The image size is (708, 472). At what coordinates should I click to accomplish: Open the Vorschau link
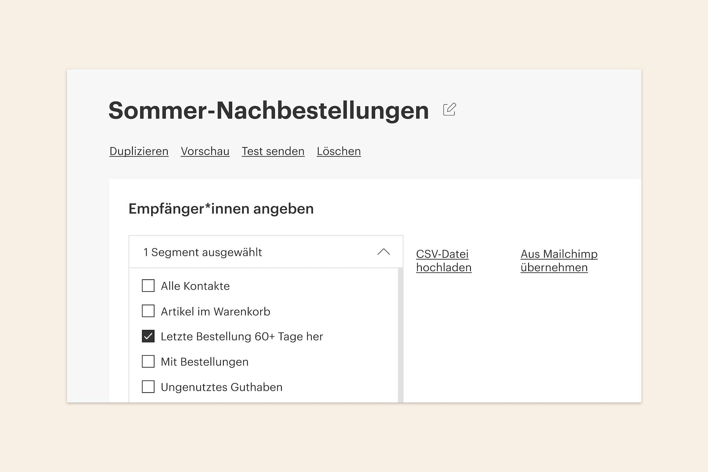click(205, 151)
